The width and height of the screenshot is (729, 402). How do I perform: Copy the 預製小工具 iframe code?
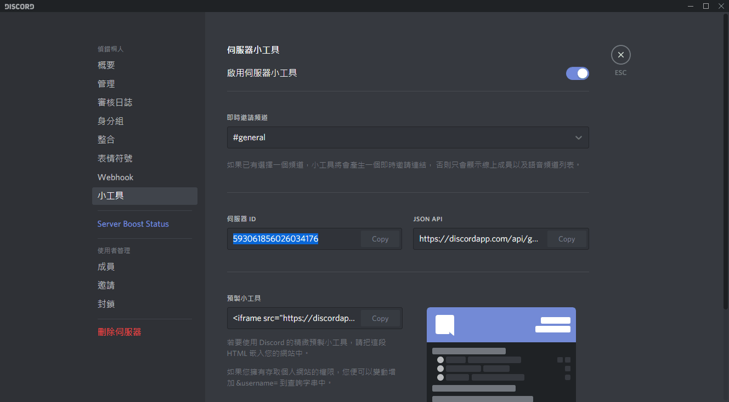380,318
